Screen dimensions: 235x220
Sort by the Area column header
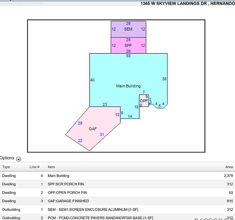point(229,167)
